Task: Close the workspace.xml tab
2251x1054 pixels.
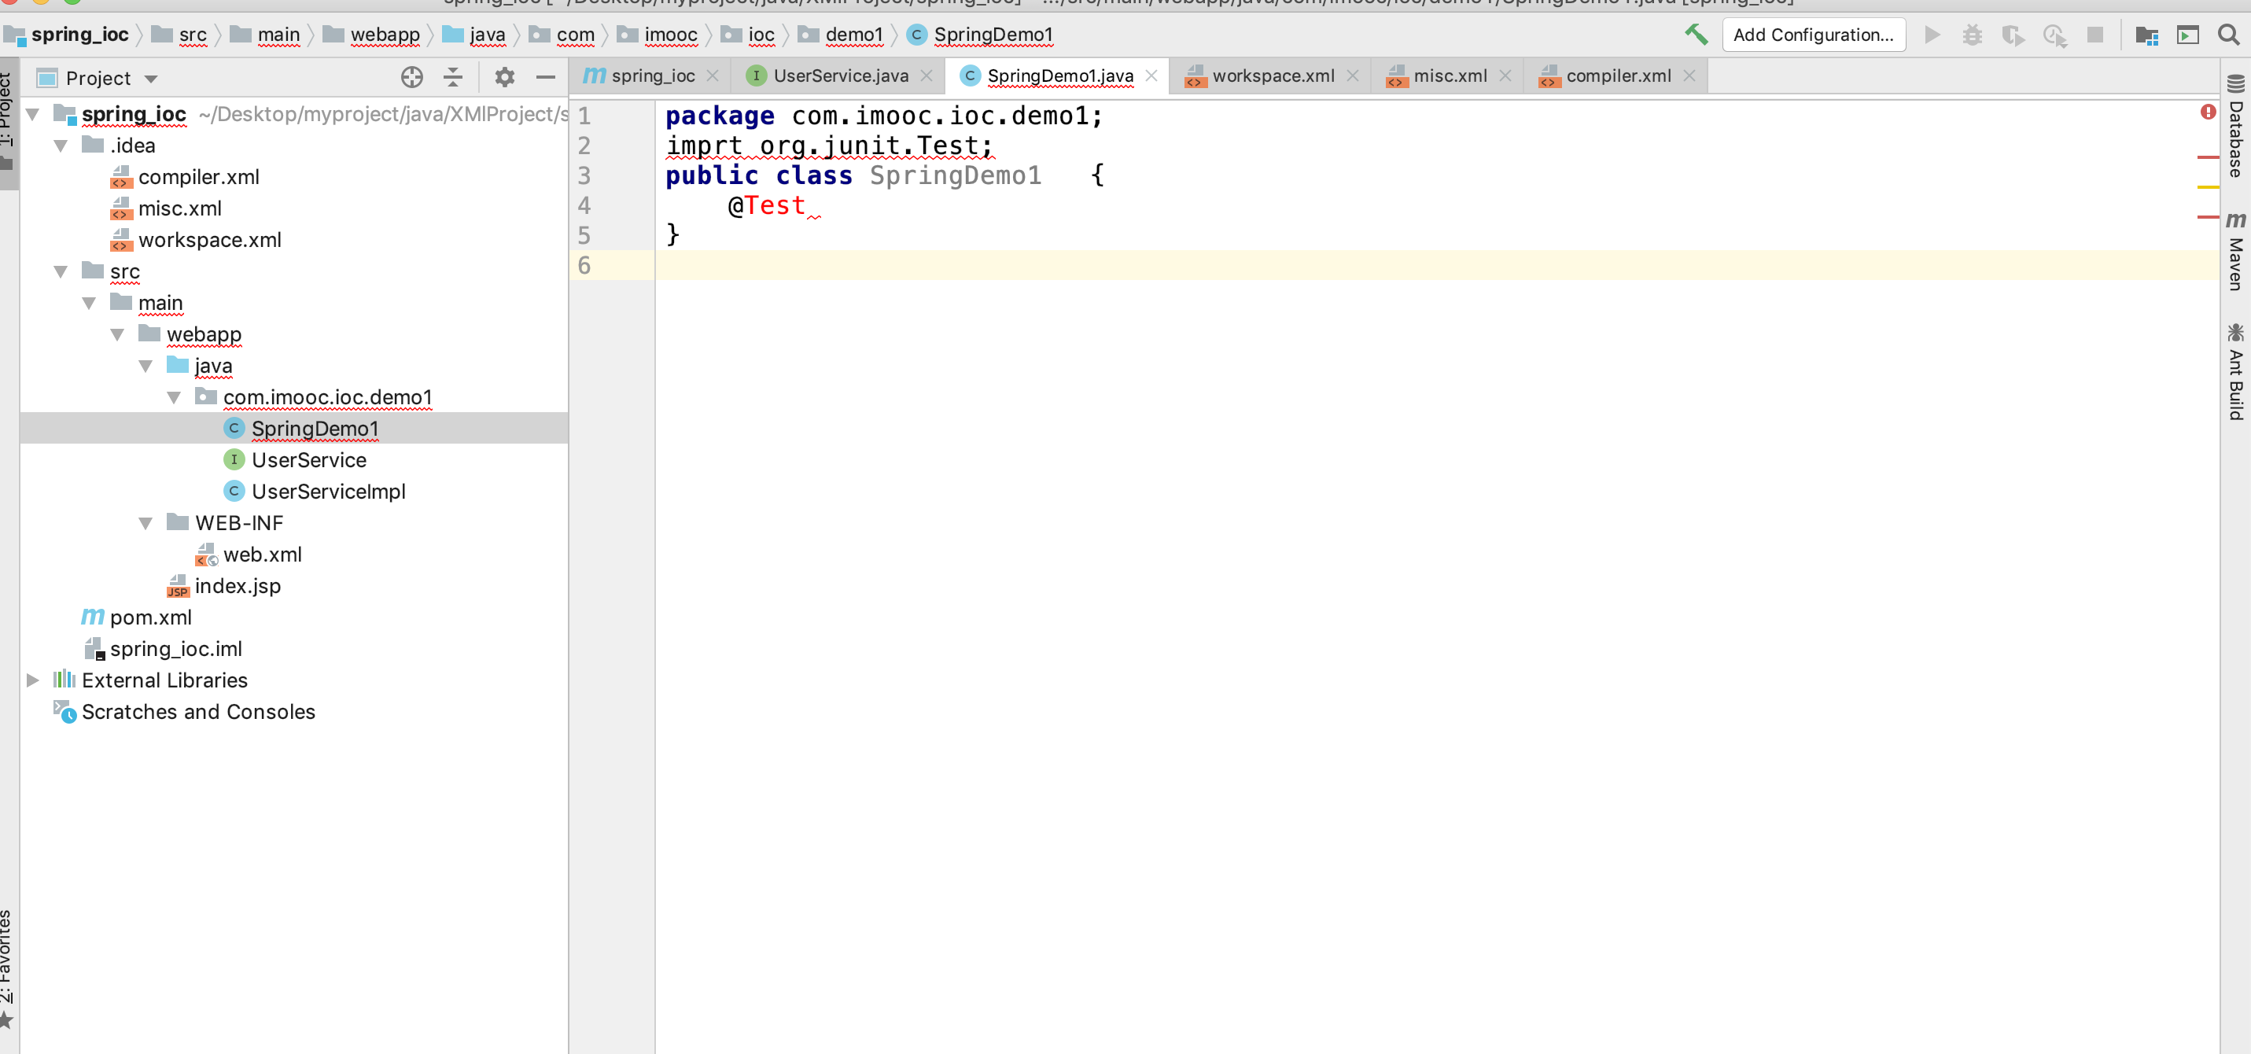Action: 1352,76
